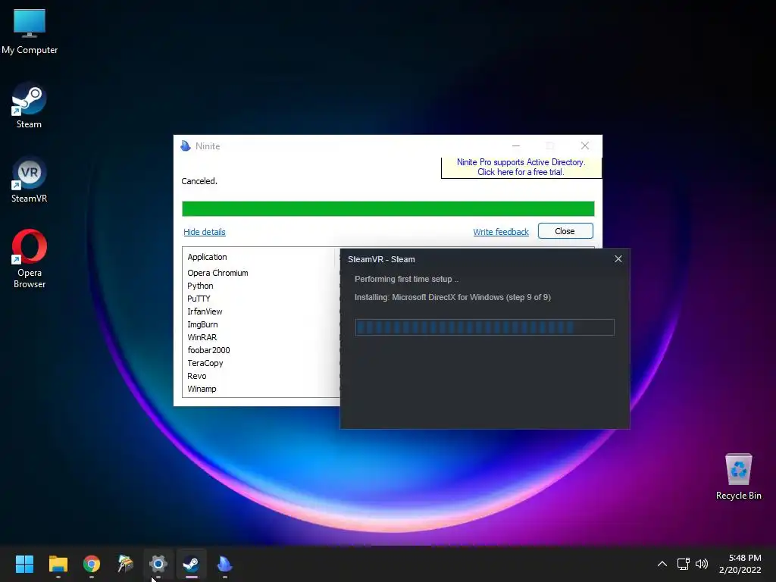Viewport: 776px width, 582px height.
Task: Open File Explorer from the taskbar
Action: coord(58,564)
